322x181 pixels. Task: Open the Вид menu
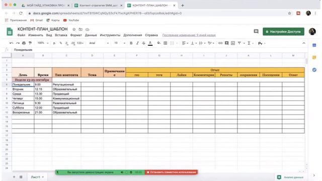(x=49, y=35)
